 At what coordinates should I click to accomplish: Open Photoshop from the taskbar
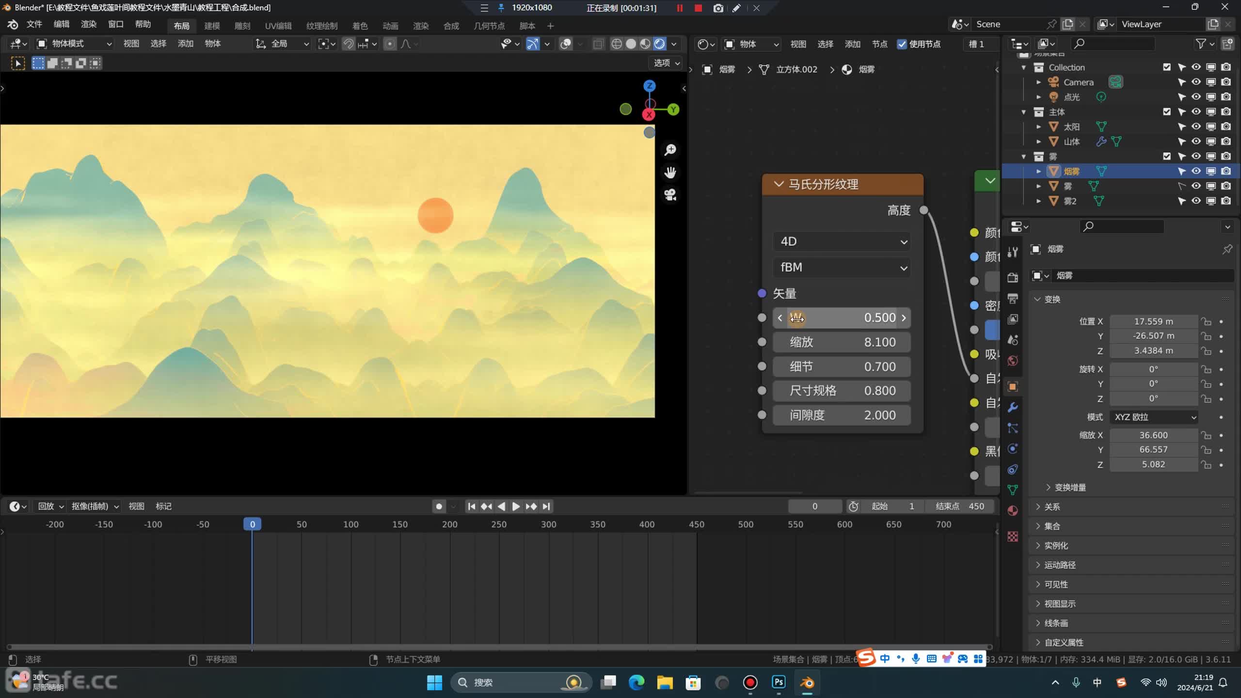[x=779, y=682]
